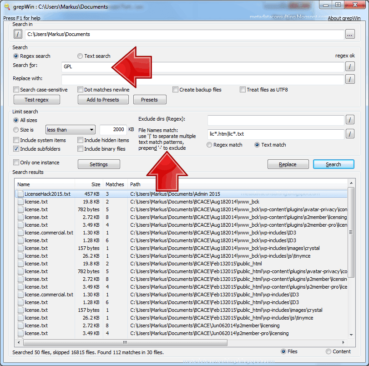Sort results by Path column header
The image size is (369, 366).
pos(237,184)
